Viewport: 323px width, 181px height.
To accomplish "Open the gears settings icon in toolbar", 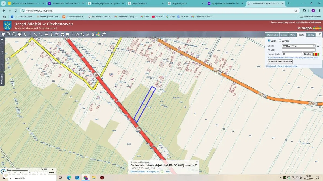I will tap(82, 34).
